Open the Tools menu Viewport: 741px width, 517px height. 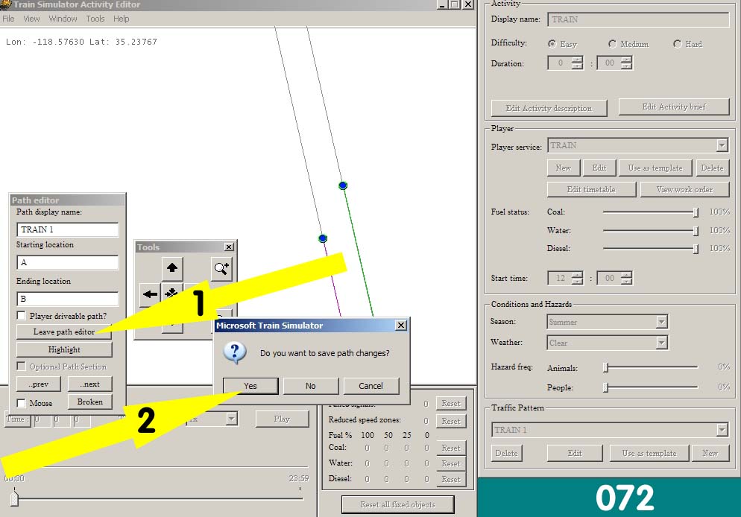pos(95,19)
